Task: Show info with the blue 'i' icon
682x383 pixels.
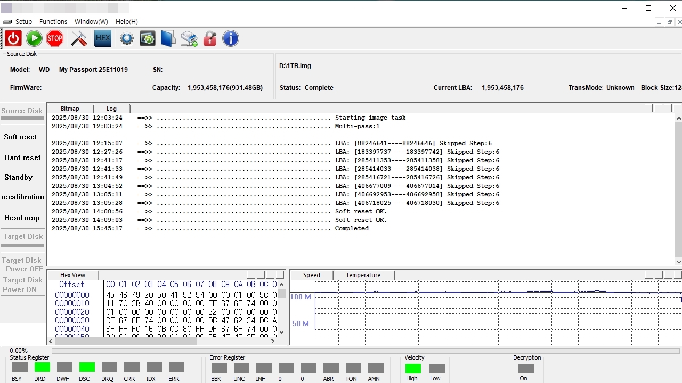Action: 230,38
